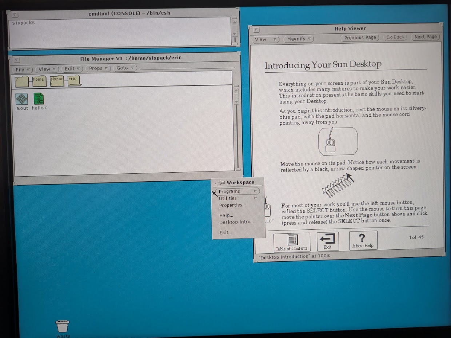The image size is (451, 338).
Task: Click the sixpack% prompt in cmdtool
Action: [x=23, y=23]
